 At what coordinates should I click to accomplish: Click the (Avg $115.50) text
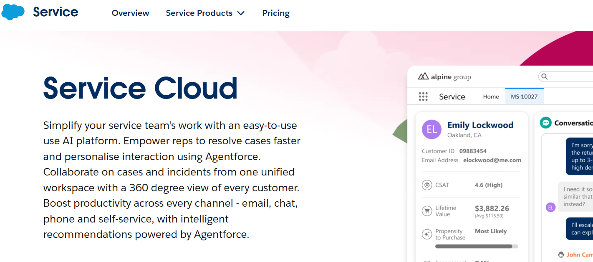489,216
